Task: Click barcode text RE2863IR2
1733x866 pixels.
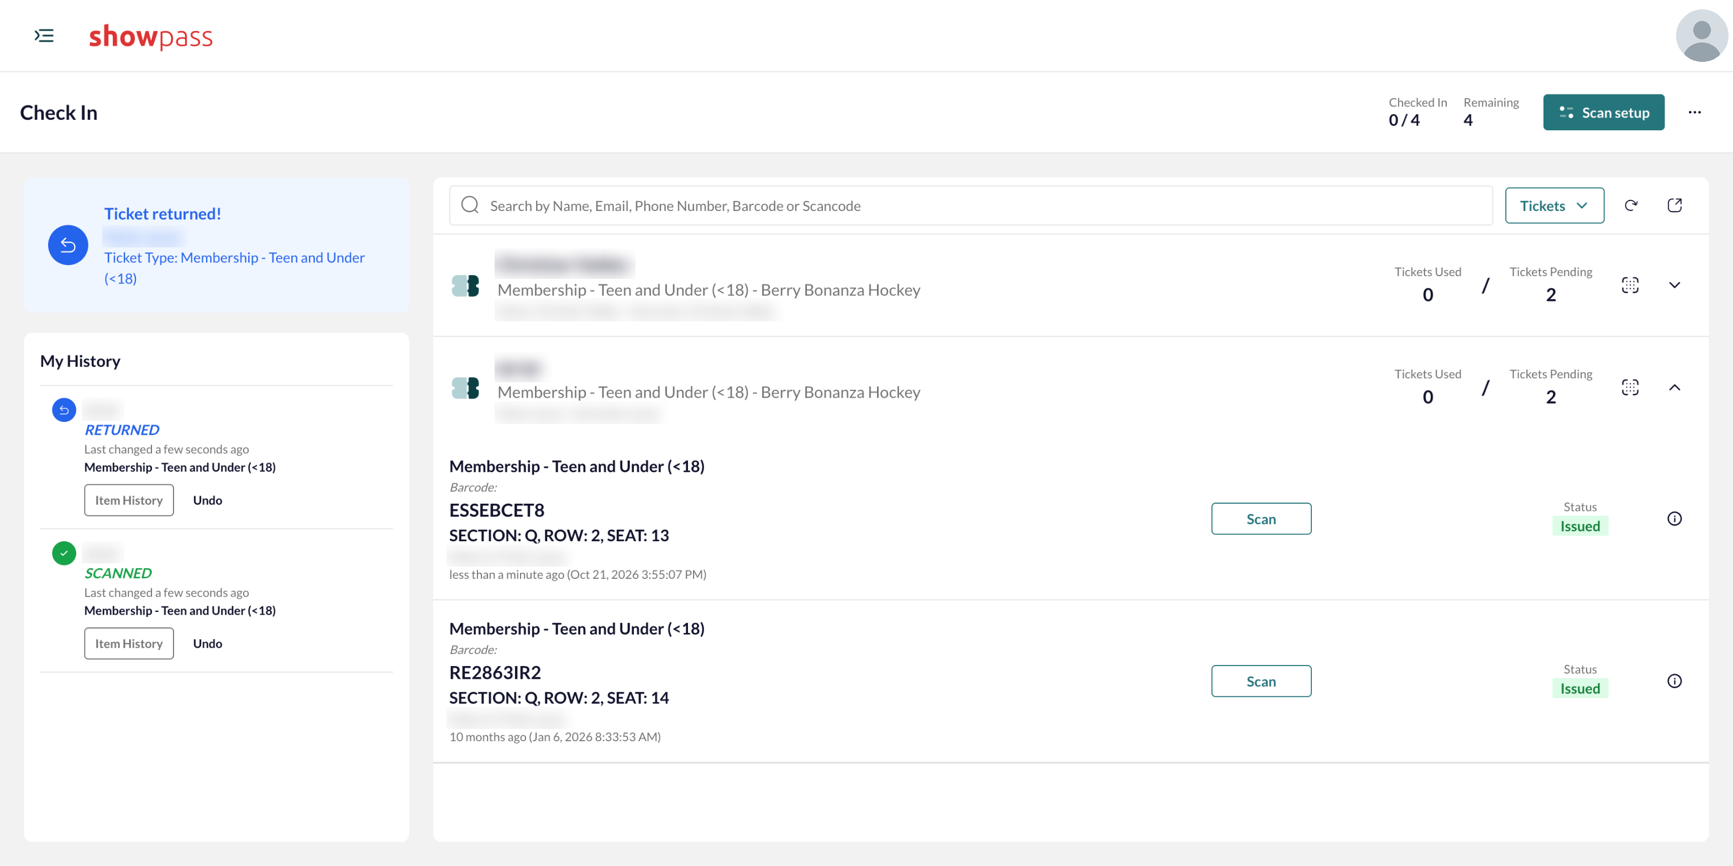Action: pos(495,672)
